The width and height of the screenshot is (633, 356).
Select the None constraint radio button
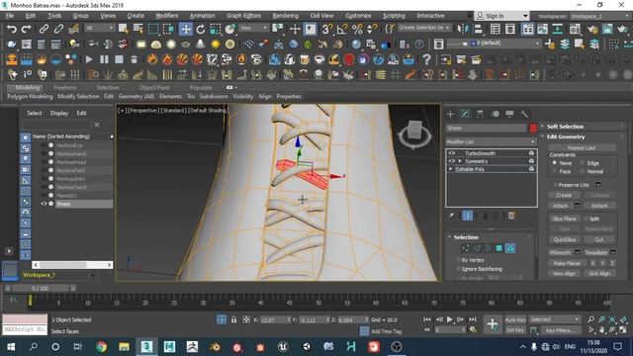[555, 163]
